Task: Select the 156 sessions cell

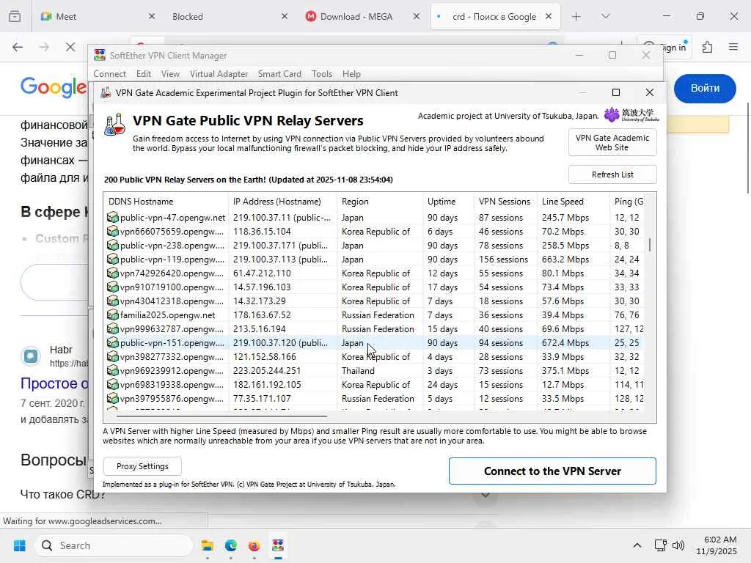Action: click(503, 259)
